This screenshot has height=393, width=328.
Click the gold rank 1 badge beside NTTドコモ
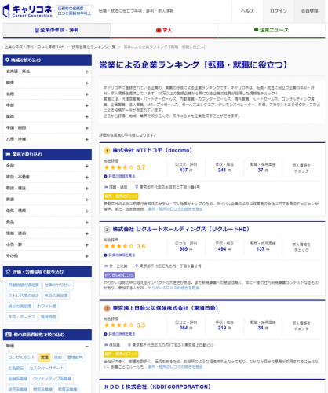(107, 151)
